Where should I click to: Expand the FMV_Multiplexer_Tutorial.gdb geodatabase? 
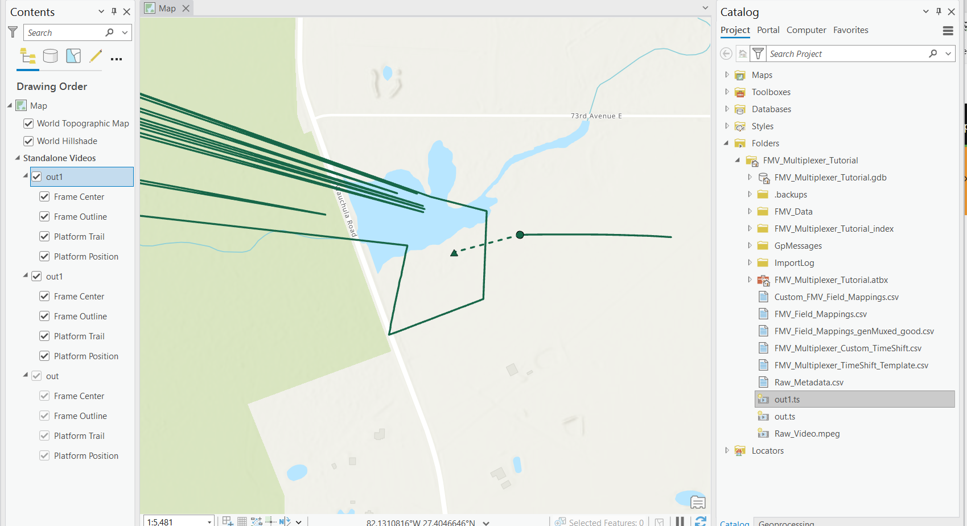pos(750,177)
